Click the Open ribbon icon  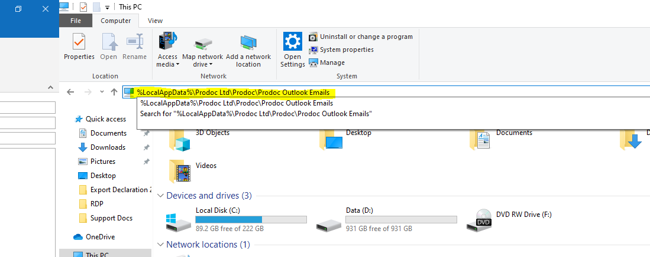(109, 47)
